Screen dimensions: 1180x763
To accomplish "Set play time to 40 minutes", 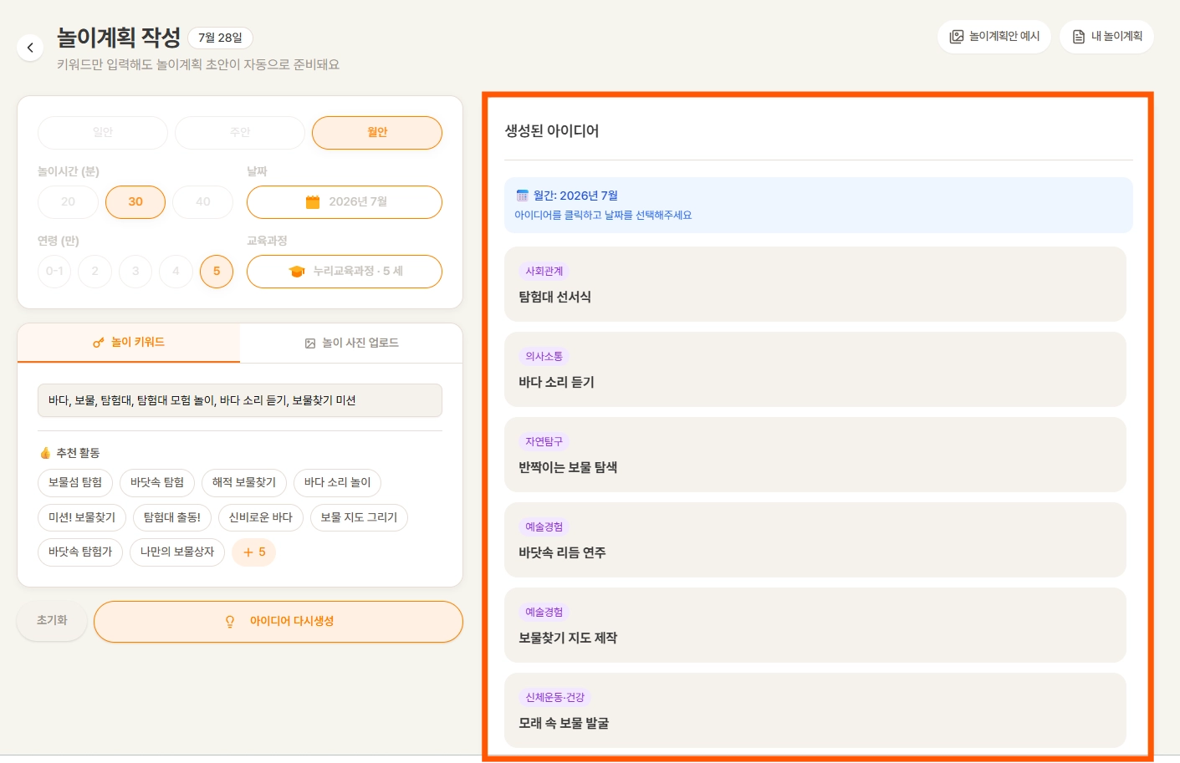I will pos(203,202).
